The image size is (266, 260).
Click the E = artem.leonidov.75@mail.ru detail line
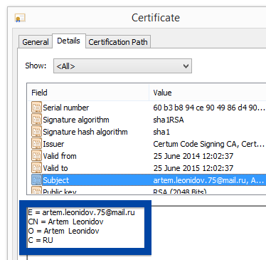tap(81, 212)
